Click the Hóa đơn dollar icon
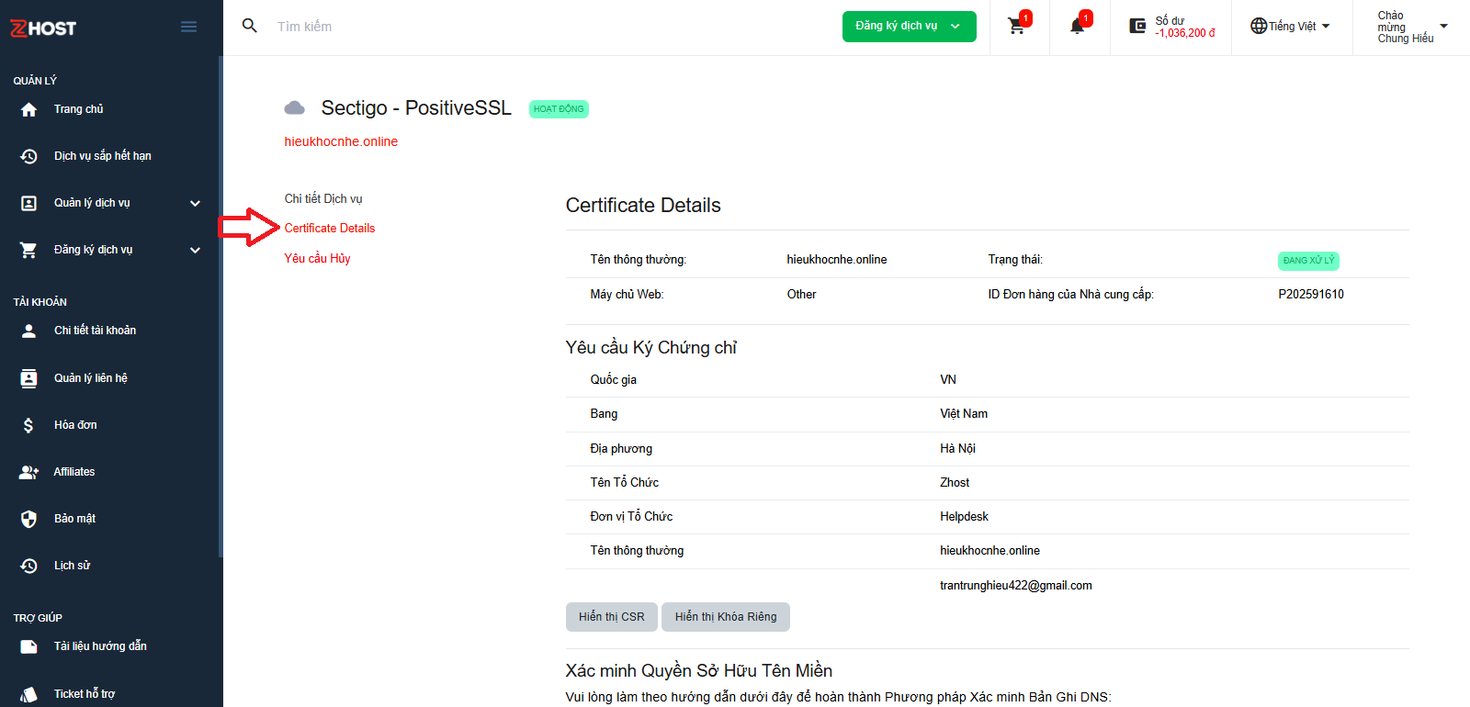The image size is (1470, 707). pos(28,425)
